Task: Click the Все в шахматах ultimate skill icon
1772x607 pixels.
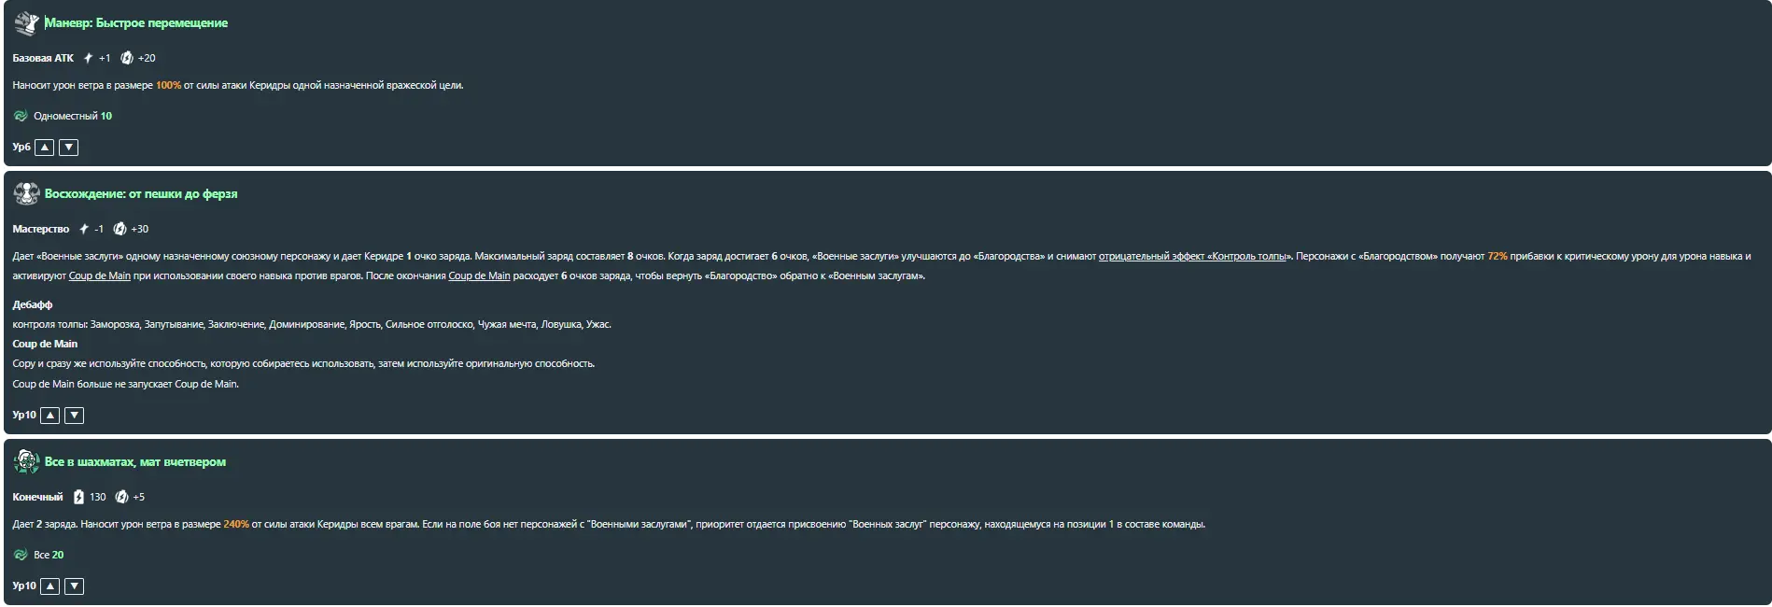Action: coord(26,461)
